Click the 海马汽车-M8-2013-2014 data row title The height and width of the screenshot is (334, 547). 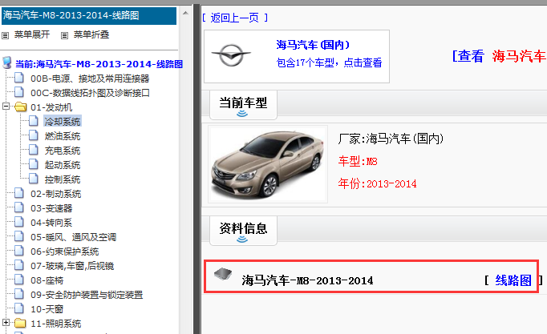(307, 280)
